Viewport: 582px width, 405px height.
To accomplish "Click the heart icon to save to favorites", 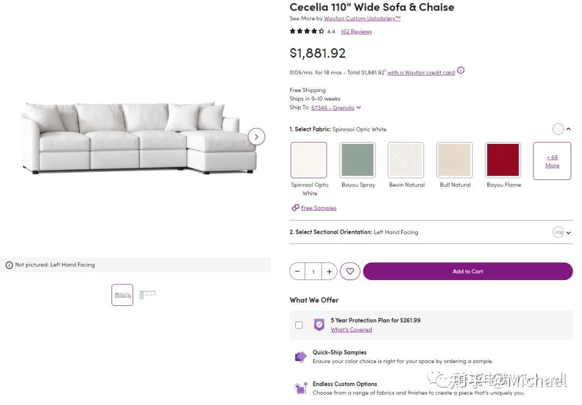I will (350, 271).
